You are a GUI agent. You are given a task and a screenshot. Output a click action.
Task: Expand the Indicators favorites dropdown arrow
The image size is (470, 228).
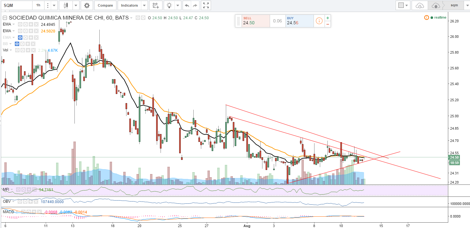click(144, 5)
